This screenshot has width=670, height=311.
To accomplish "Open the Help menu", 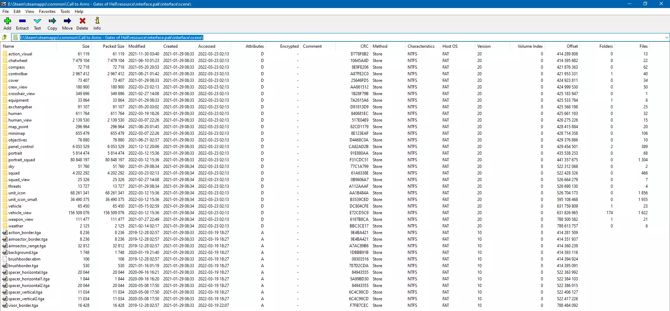I will pos(79,11).
